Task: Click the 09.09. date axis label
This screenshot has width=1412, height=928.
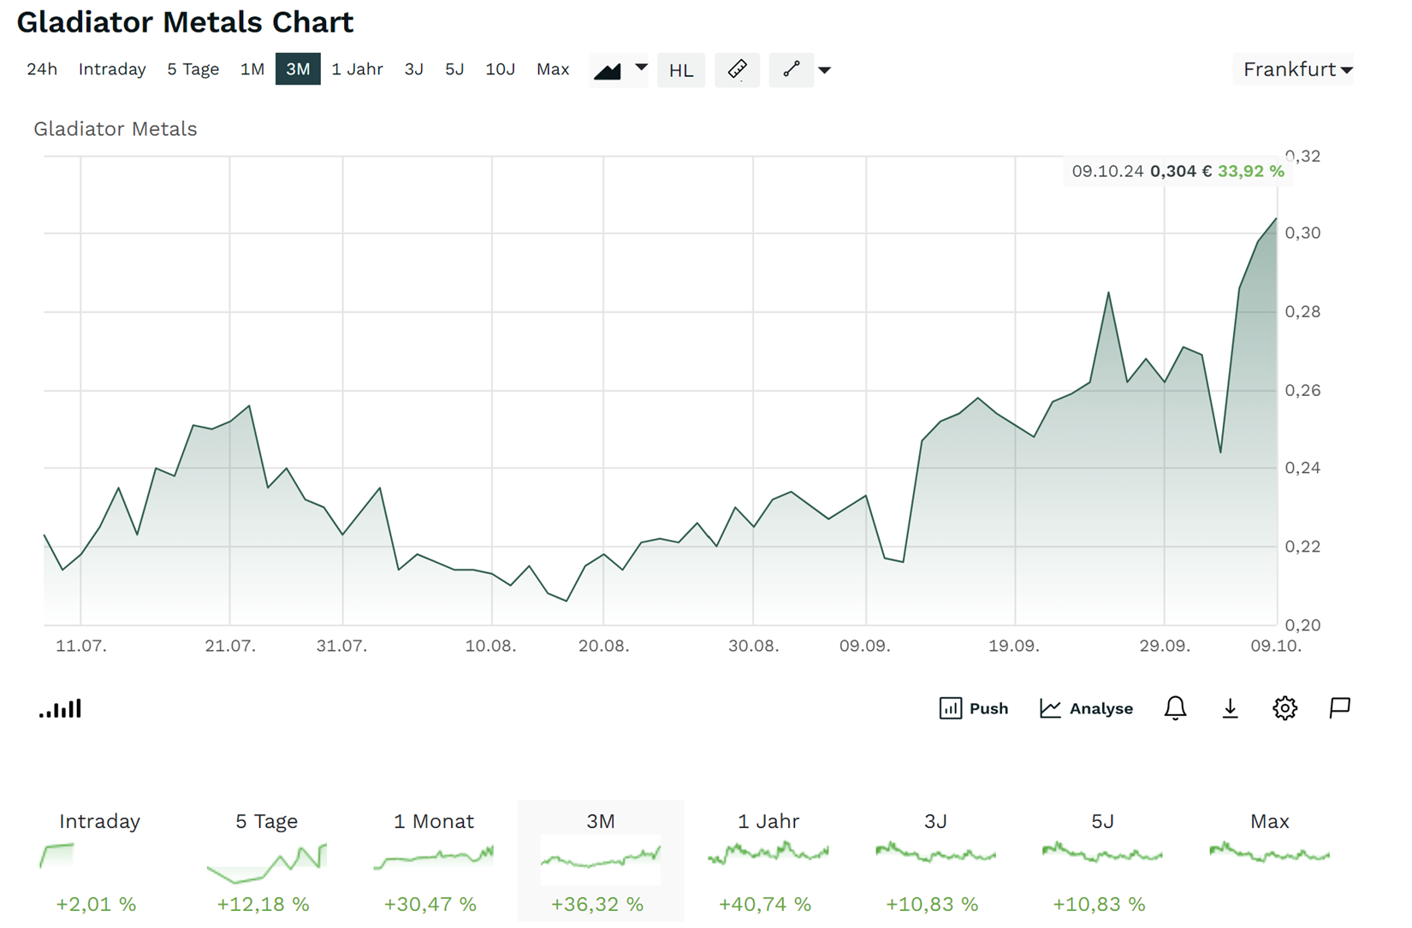Action: point(864,646)
